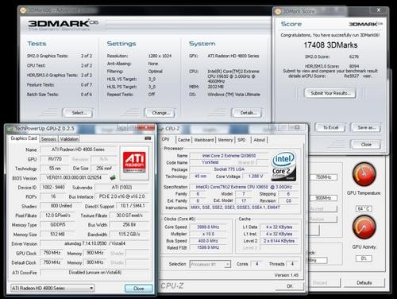Click the 900MHz clock field in Overdrive panel
Viewport: 397px width, 299px height.
click(323, 198)
